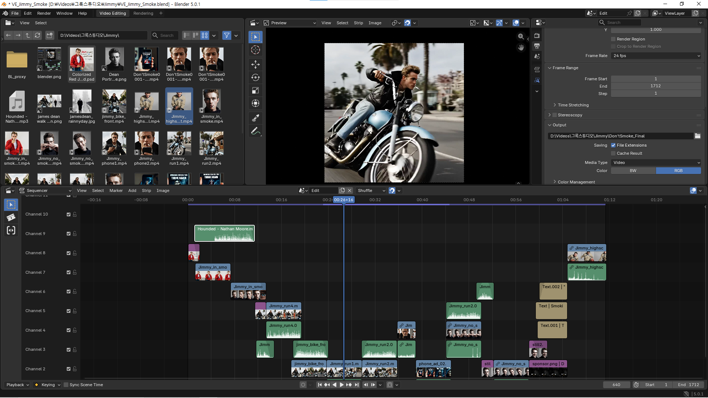Switch file browser to thumbnail view

pos(205,35)
